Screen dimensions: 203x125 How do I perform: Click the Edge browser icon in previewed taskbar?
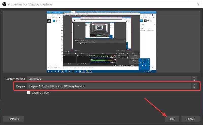pyautogui.click(x=66, y=71)
